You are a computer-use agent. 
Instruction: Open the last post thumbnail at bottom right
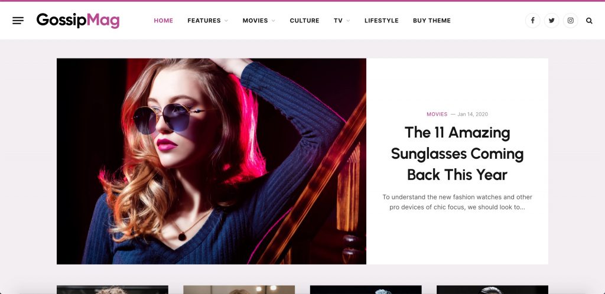pyautogui.click(x=492, y=290)
